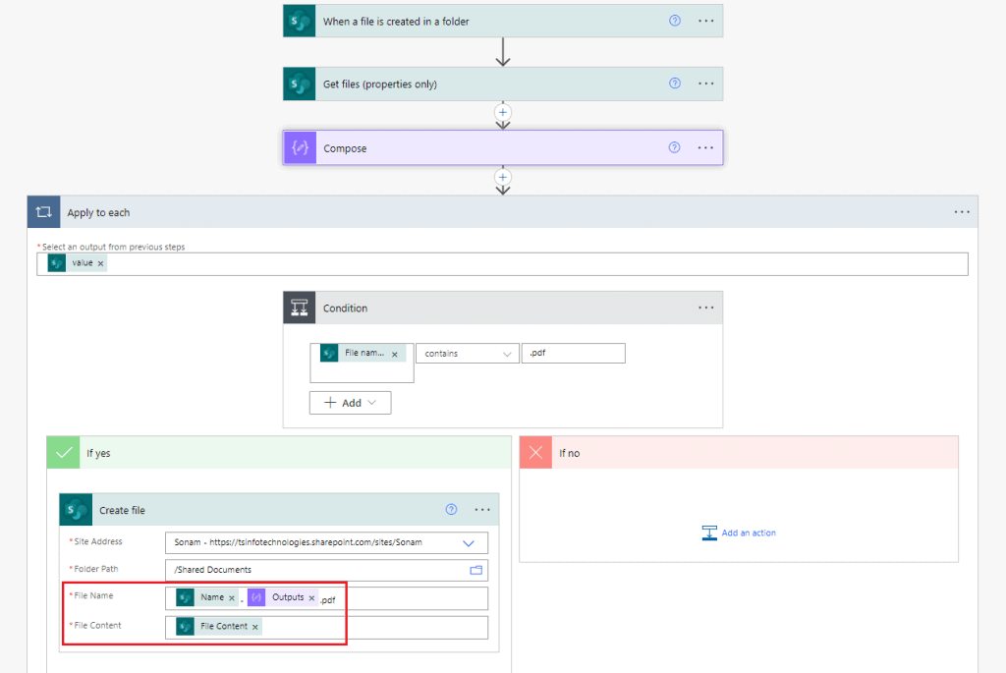Image resolution: width=1006 pixels, height=673 pixels.
Task: Click the red X icon of If no
Action: [535, 452]
